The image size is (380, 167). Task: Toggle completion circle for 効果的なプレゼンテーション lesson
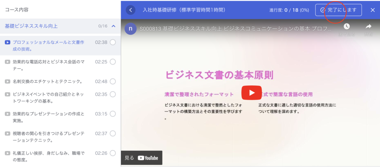coord(113,114)
